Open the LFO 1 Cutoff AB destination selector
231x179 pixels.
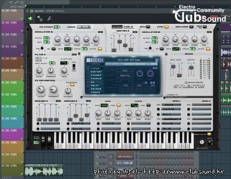[x=111, y=123]
